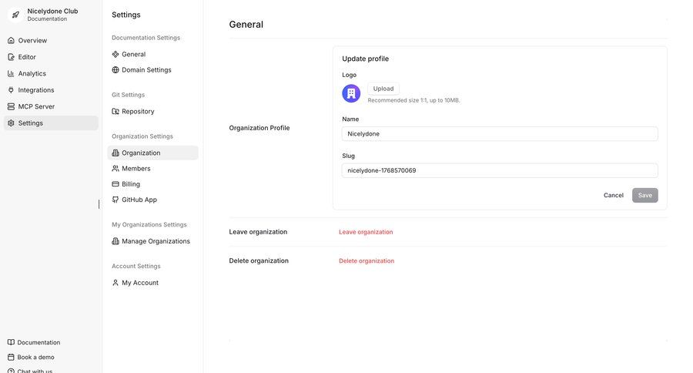Focus the organization Name input field
693x373 pixels.
tap(500, 134)
